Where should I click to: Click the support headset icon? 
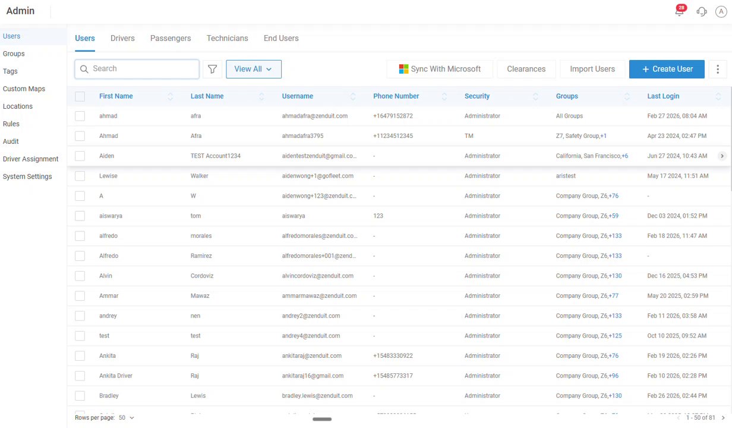[702, 12]
